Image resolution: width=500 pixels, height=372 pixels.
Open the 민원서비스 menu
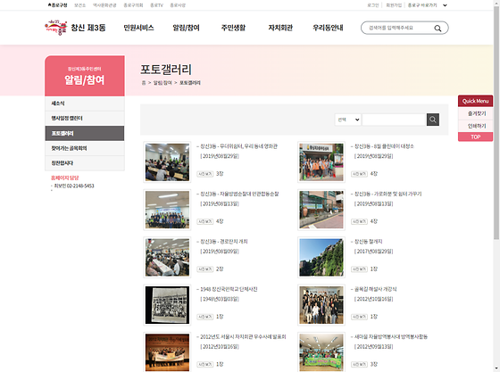point(138,28)
